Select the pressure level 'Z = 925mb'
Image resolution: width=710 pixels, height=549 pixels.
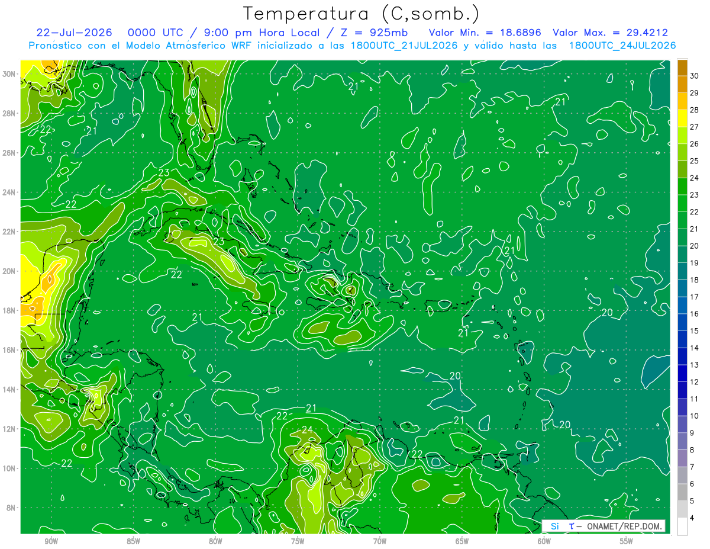click(x=371, y=33)
